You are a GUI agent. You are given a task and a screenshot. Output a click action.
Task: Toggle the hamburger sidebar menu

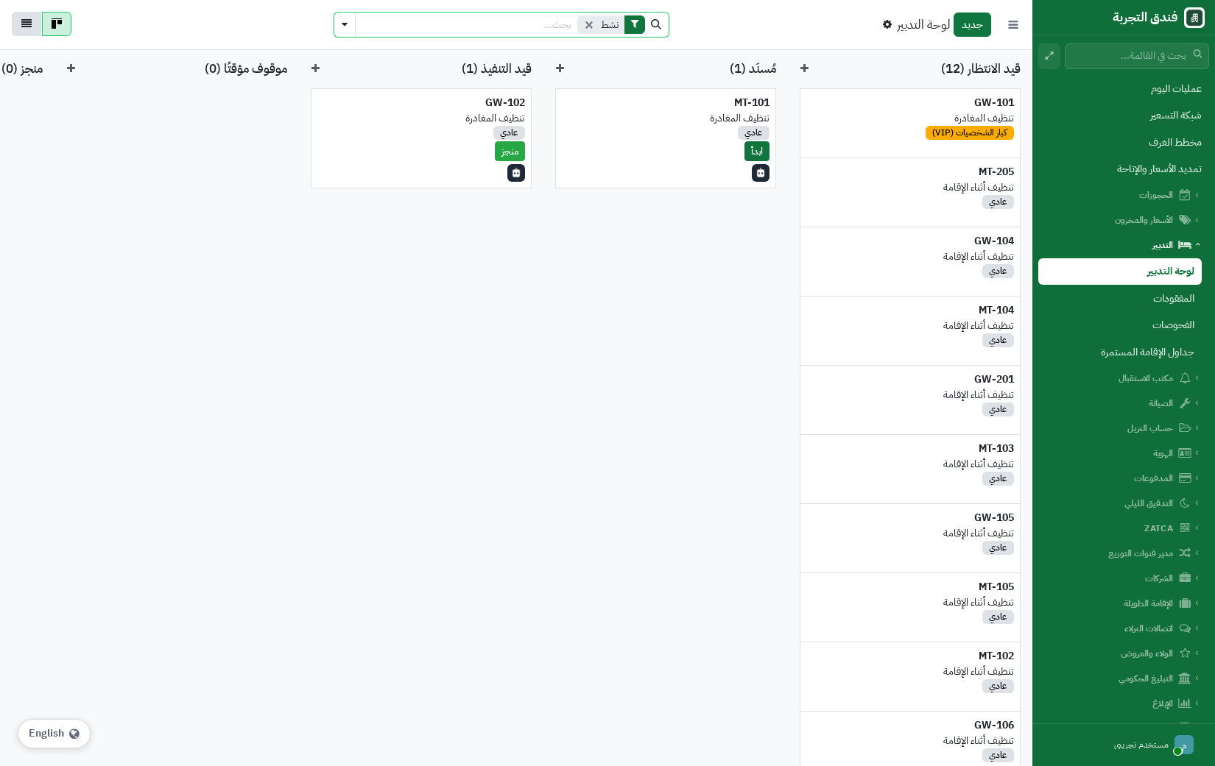coord(1013,24)
